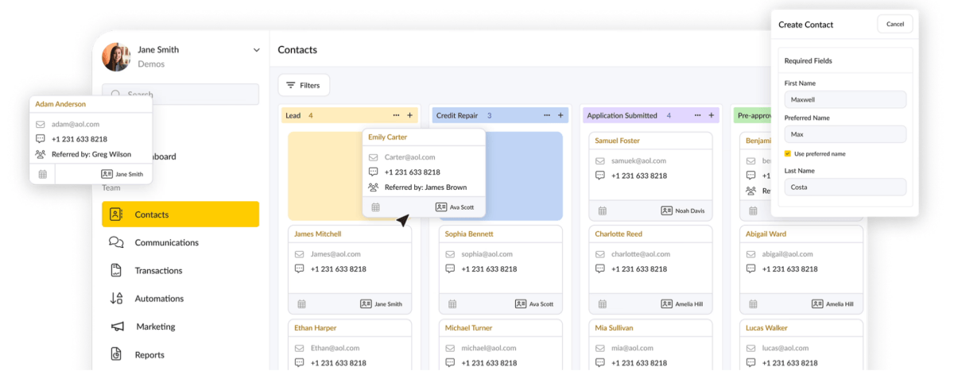Cancel the Create Contact dialog

(895, 24)
